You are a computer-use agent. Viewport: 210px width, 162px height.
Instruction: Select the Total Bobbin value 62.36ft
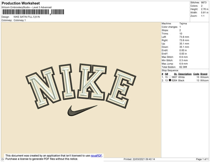[x=183, y=67]
